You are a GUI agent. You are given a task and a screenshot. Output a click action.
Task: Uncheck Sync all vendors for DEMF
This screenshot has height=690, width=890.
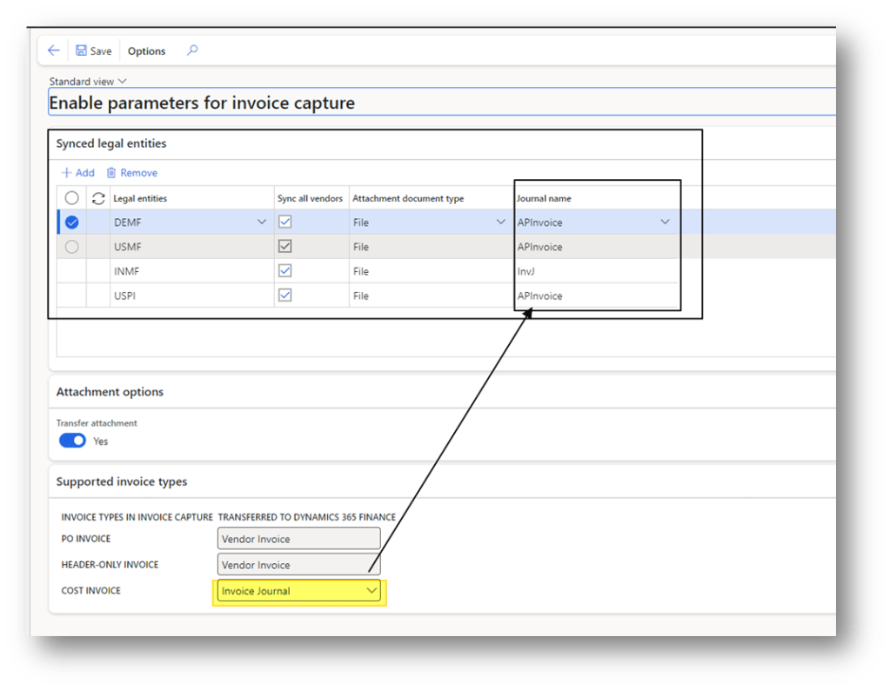[x=284, y=222]
